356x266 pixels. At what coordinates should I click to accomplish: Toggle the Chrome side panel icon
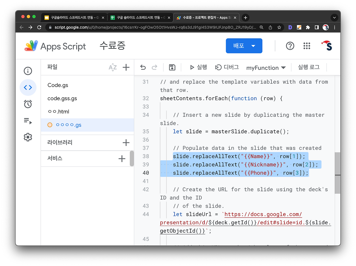317,27
